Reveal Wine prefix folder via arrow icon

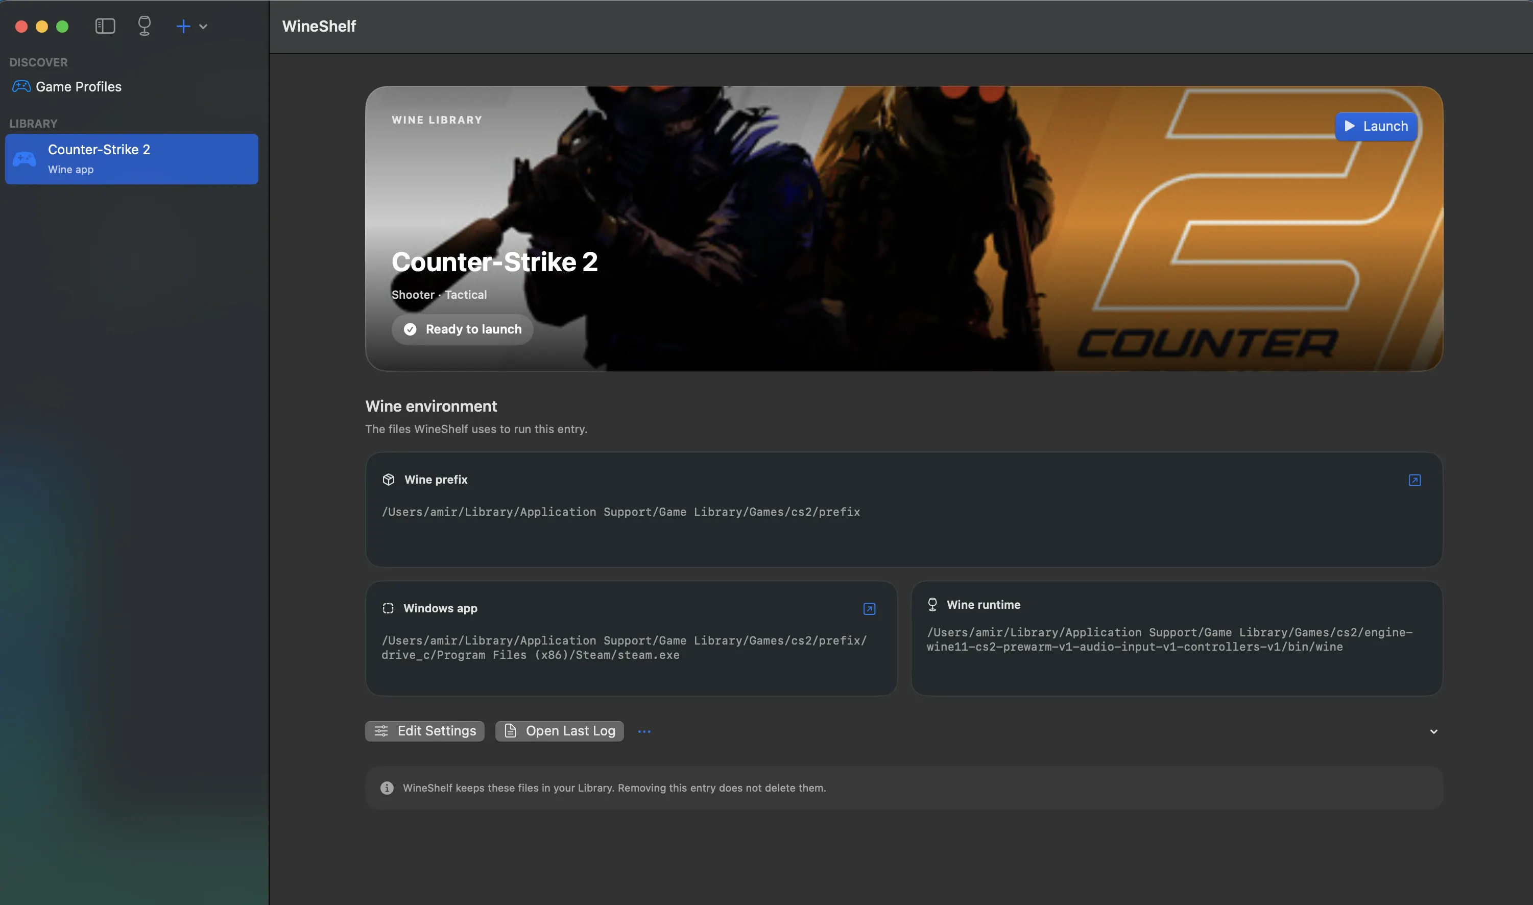1415,481
